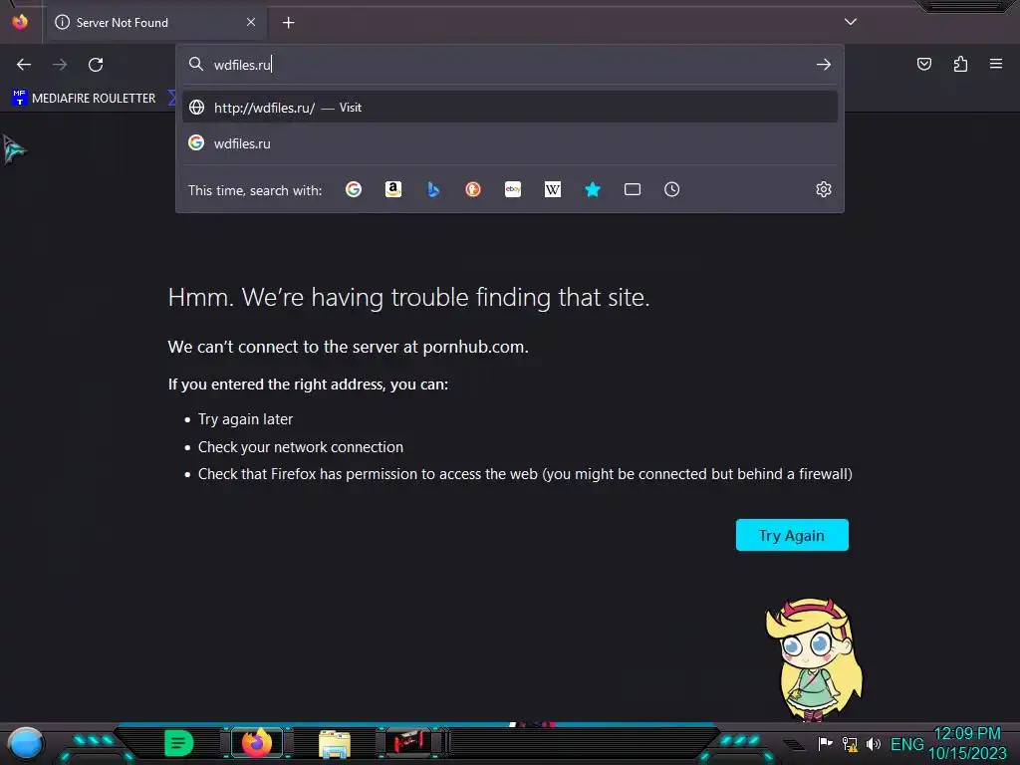Search this time with Google
Viewport: 1020px width, 765px height.
click(354, 189)
